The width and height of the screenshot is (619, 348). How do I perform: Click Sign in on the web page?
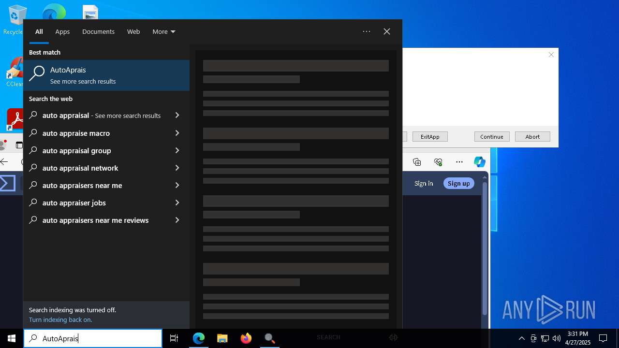[x=424, y=183]
